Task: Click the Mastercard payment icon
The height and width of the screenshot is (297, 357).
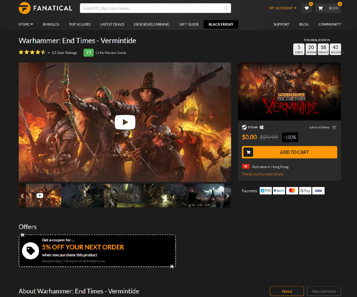Action: [292, 191]
